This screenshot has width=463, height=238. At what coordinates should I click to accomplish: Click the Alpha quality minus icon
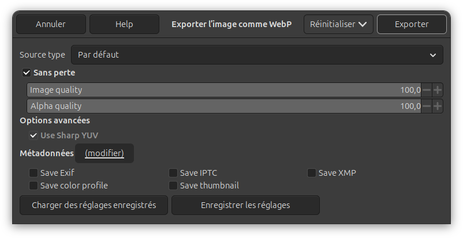click(427, 106)
